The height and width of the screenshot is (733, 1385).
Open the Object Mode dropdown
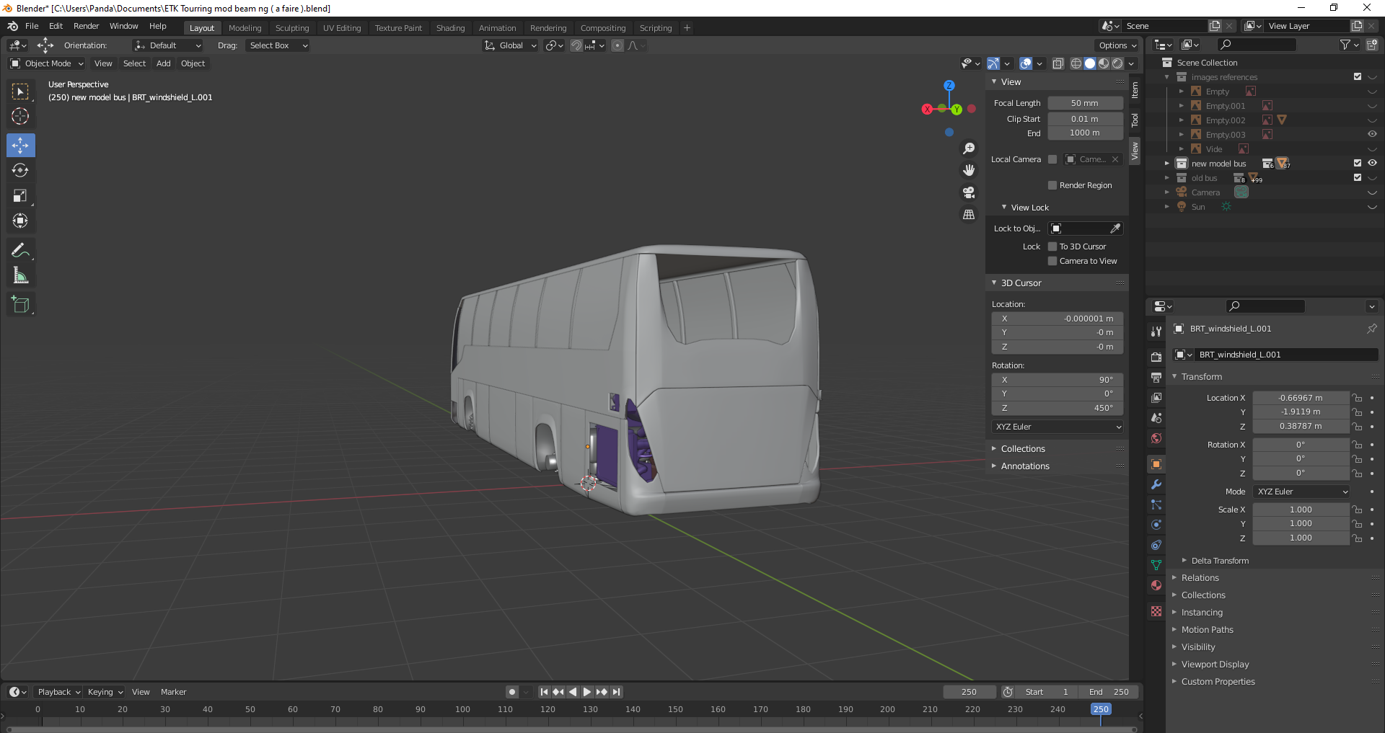click(47, 63)
